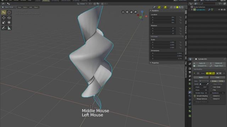
Task: Open the Texture properties tab
Action: pos(190,116)
